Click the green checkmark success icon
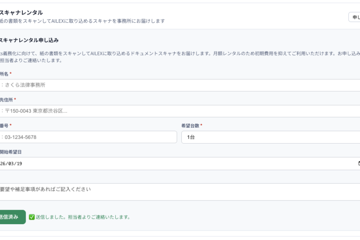Image resolution: width=360 pixels, height=240 pixels. pyautogui.click(x=32, y=217)
